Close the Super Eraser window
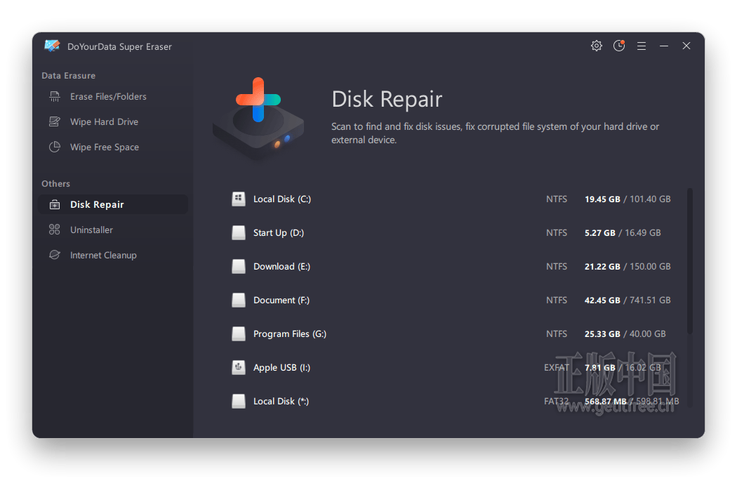Screen dimensions: 737x483 click(x=686, y=46)
